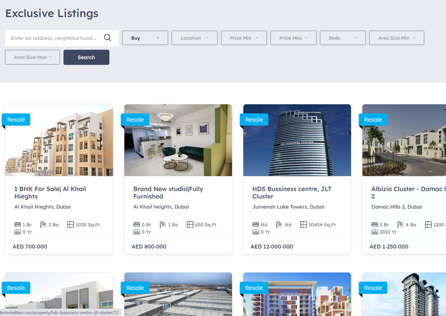Click the Al Khail Hieghts, Dubai address

(x=42, y=207)
